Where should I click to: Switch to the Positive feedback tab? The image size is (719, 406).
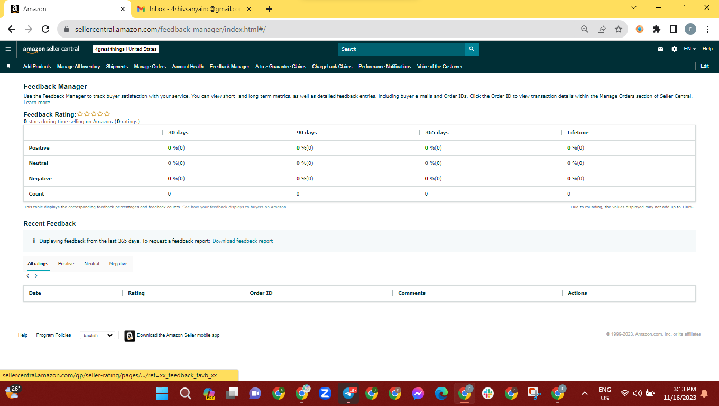pos(66,264)
